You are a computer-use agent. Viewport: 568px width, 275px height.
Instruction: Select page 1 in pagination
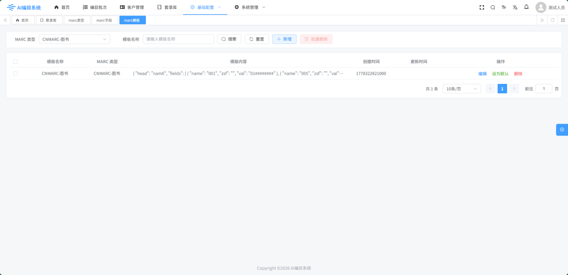502,89
